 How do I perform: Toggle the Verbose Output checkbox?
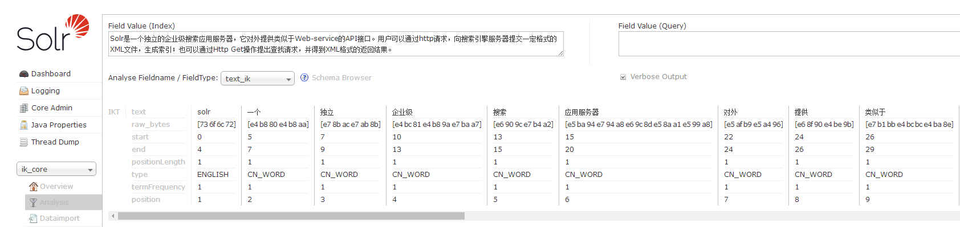click(623, 77)
